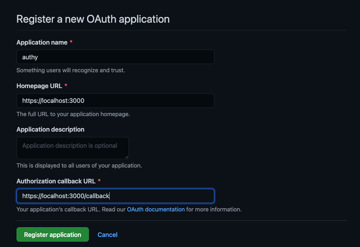This screenshot has width=360, height=247.
Task: Click the "Authorization callback URL" label
Action: (56, 181)
